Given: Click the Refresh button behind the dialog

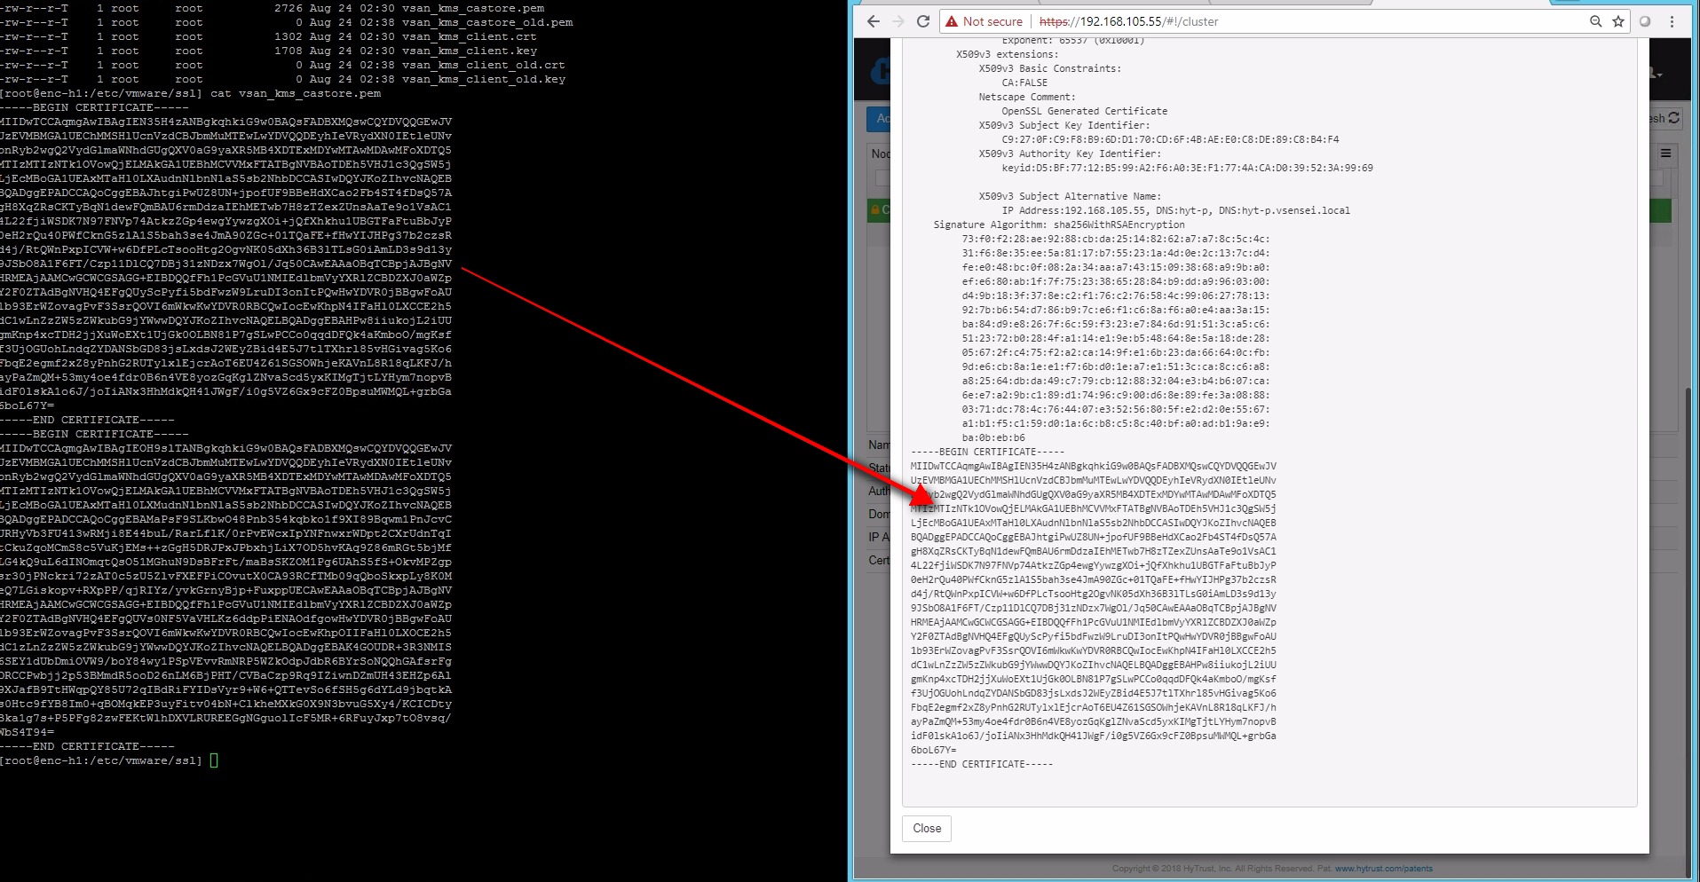Looking at the screenshot, I should (1664, 118).
